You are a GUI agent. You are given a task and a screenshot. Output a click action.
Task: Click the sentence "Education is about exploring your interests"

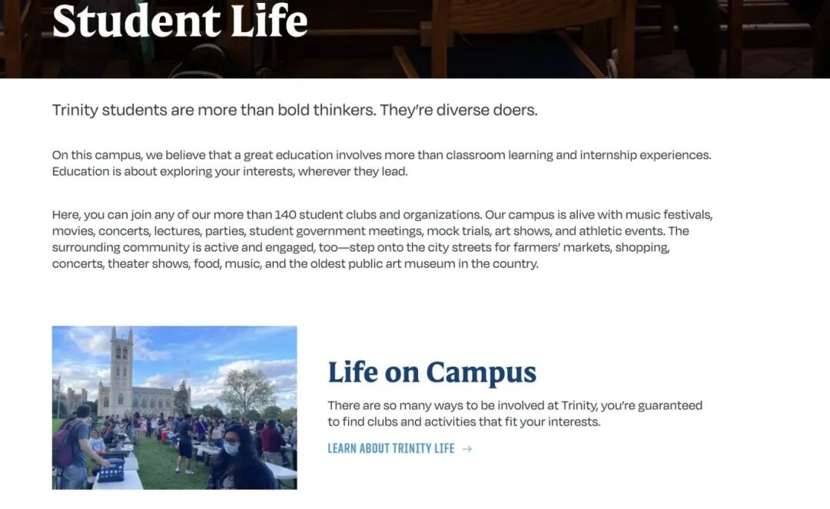pyautogui.click(x=230, y=171)
